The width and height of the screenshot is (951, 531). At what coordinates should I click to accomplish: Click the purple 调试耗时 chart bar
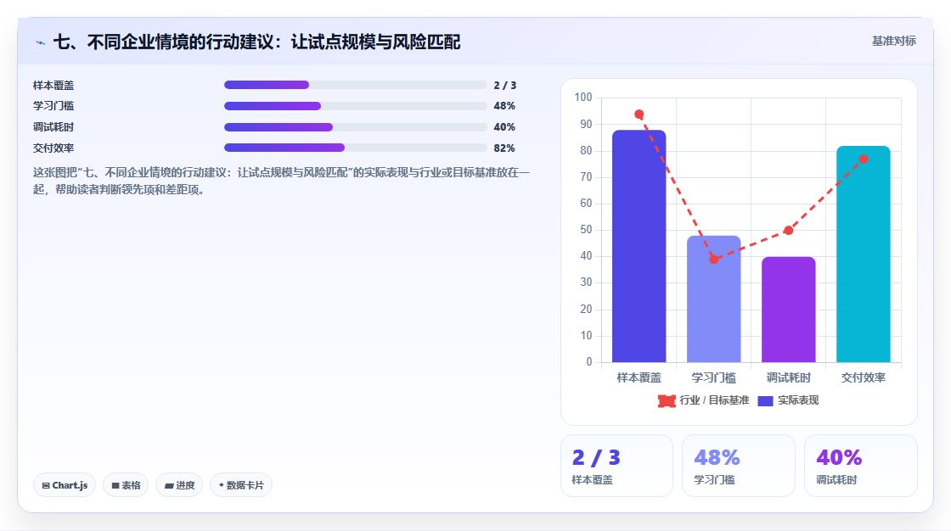tap(789, 310)
